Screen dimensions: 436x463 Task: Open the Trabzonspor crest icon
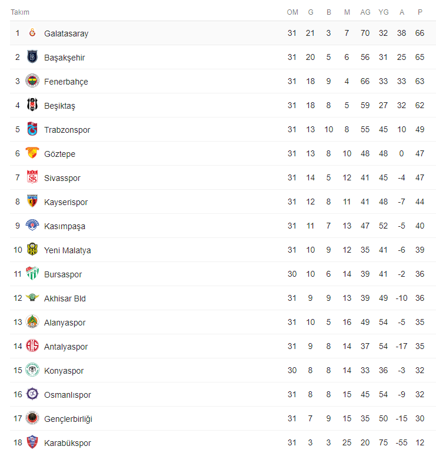point(32,130)
